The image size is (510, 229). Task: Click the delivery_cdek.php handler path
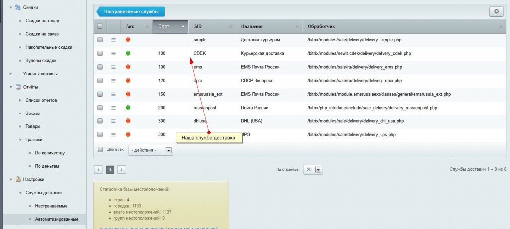[359, 53]
